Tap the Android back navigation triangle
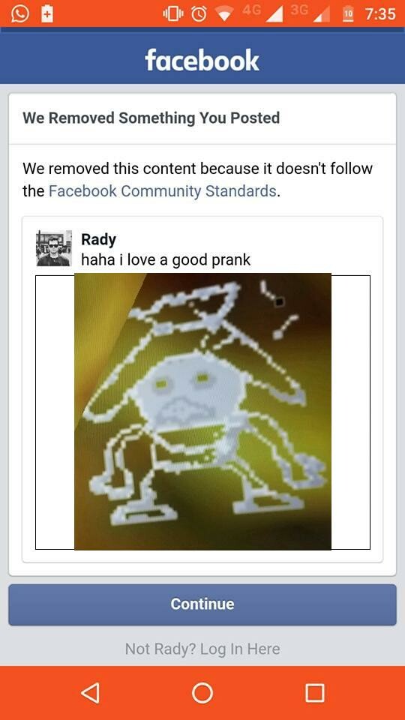Screen dimensions: 405x720 90,692
